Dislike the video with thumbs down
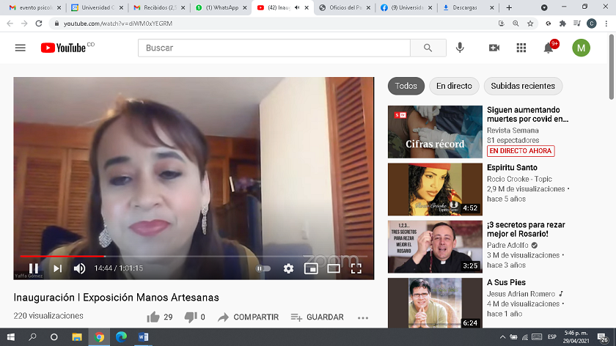This screenshot has height=346, width=616. point(191,317)
